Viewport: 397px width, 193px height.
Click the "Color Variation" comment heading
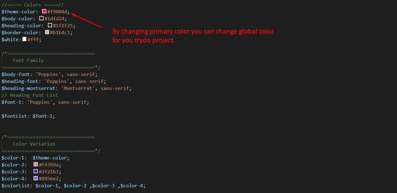point(34,144)
